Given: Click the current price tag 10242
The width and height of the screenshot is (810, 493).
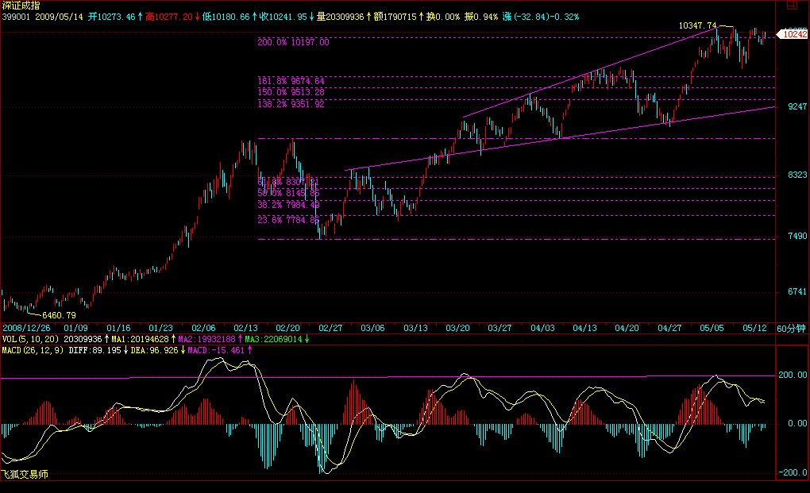Looking at the screenshot, I should pyautogui.click(x=793, y=34).
